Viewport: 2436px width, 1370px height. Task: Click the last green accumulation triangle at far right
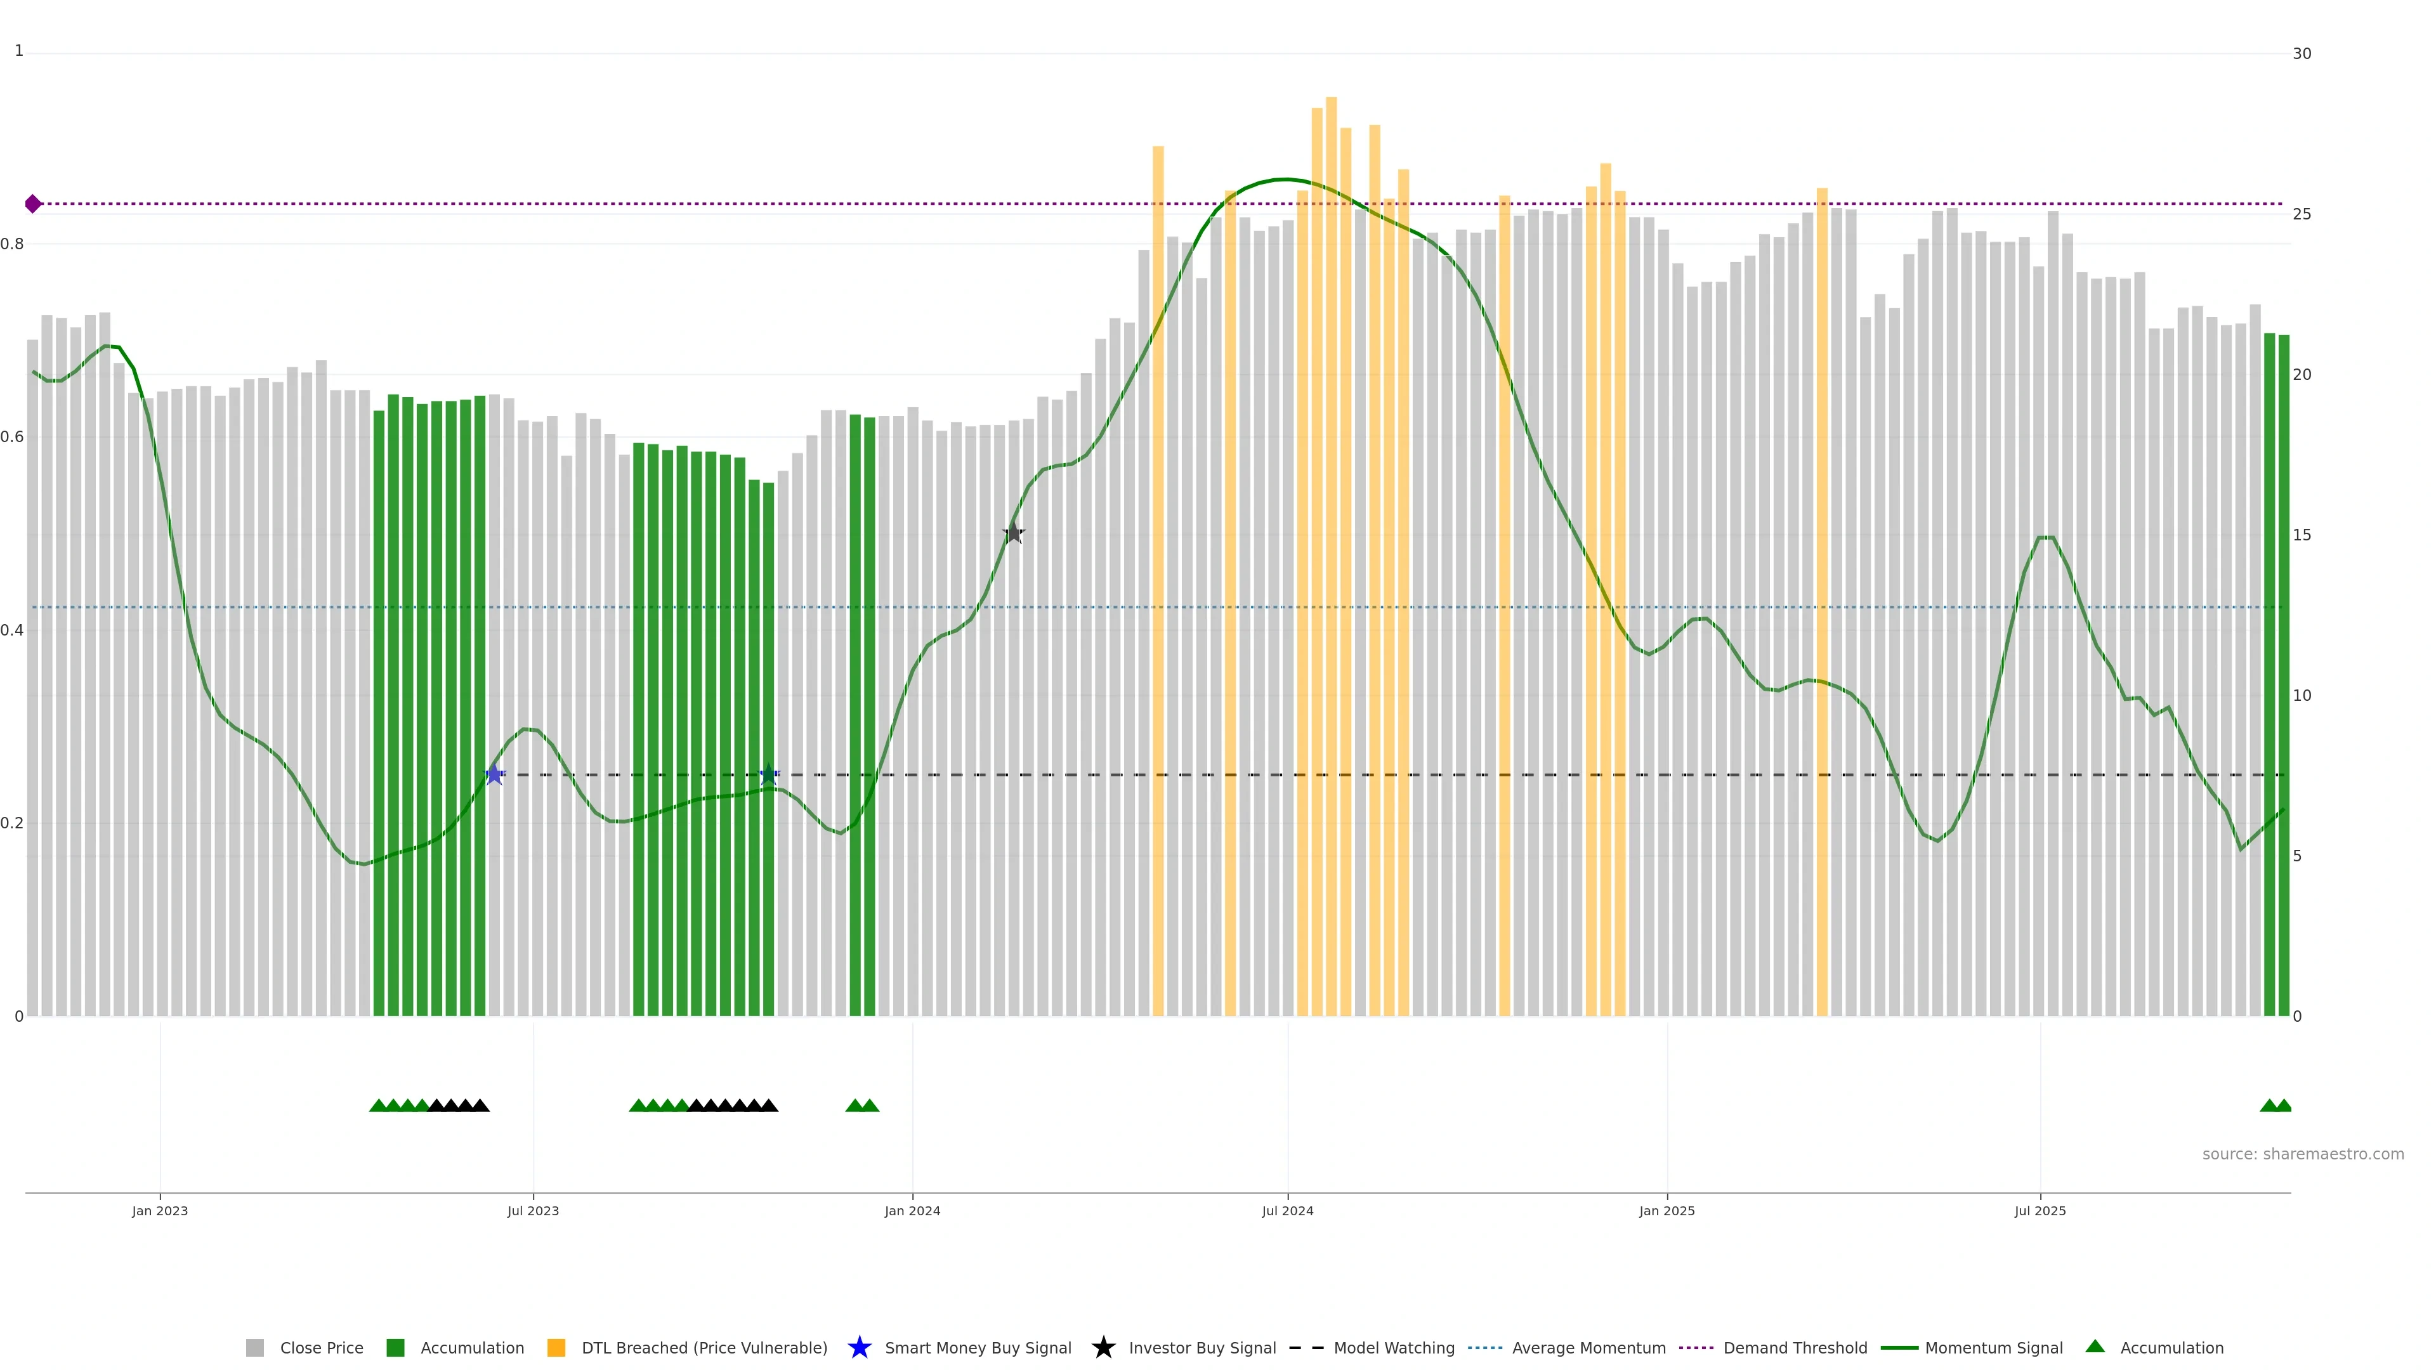[2284, 1106]
